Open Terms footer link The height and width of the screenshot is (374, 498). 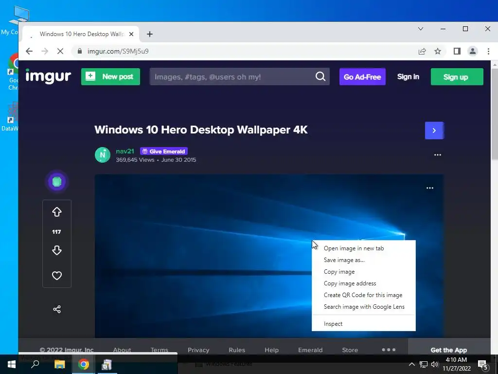click(x=159, y=350)
